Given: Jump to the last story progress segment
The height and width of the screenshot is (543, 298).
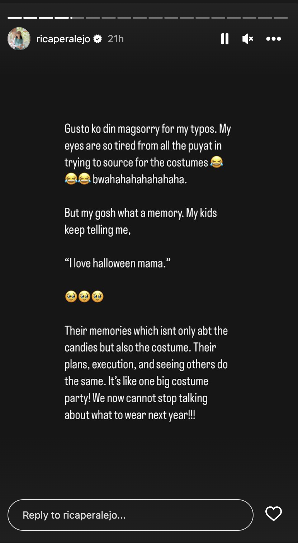Looking at the screenshot, I should click(x=281, y=18).
